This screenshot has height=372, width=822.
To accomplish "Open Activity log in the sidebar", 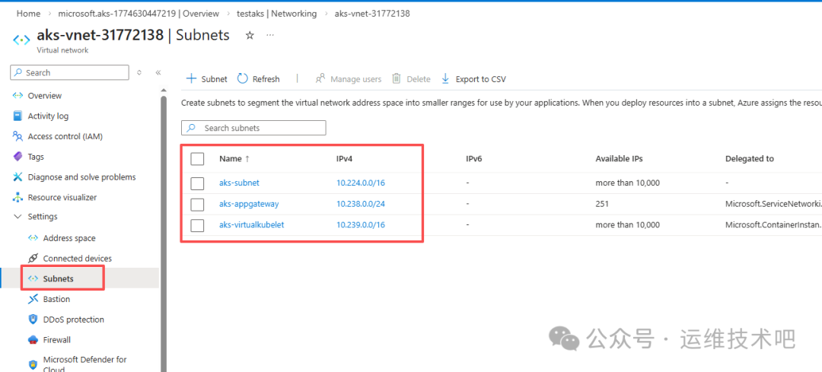I will pos(48,116).
